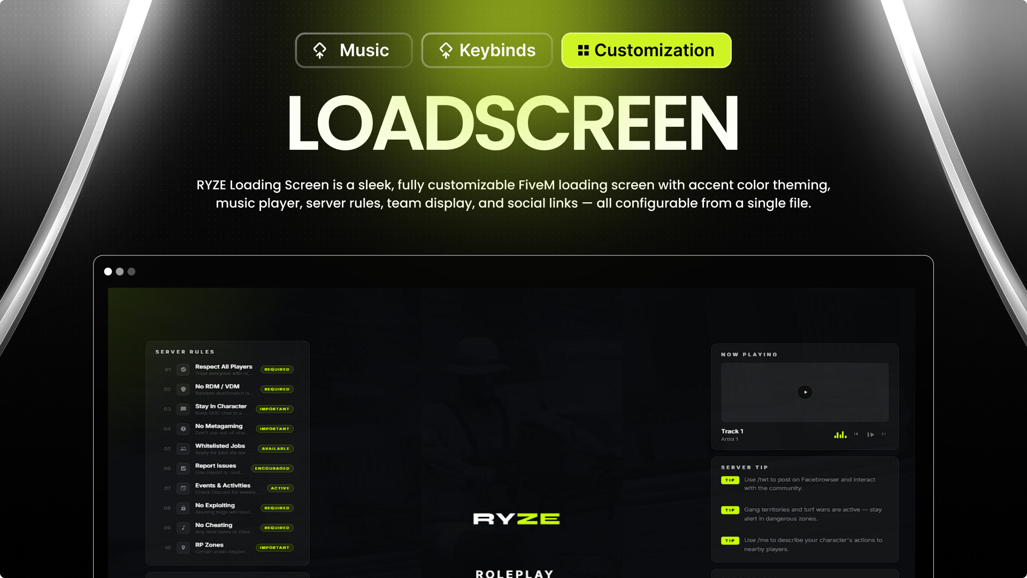Click the calendar icon for Events & Activities
Image resolution: width=1027 pixels, height=578 pixels.
pos(183,488)
